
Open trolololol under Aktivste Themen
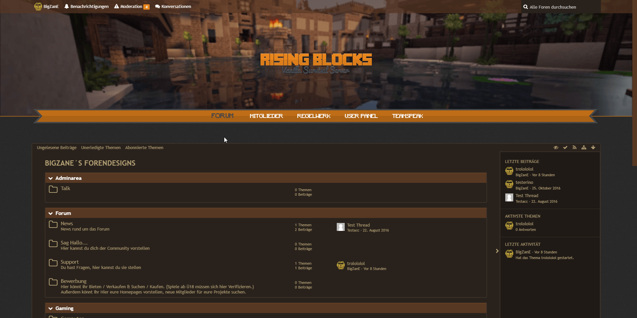coord(525,224)
